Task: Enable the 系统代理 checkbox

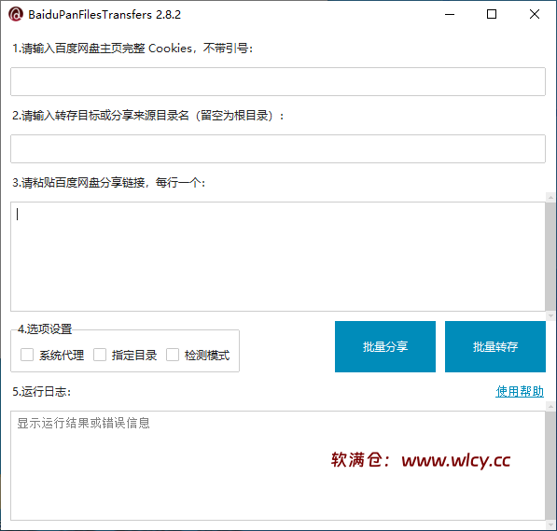Action: (27, 355)
